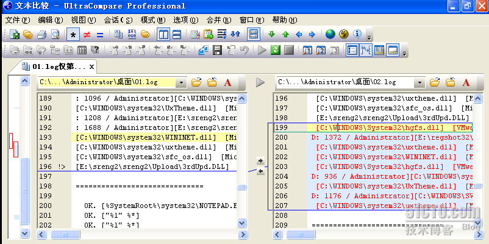The height and width of the screenshot is (244, 489).
Task: Click the blue left arrow merge icon
Action: pos(299,34)
